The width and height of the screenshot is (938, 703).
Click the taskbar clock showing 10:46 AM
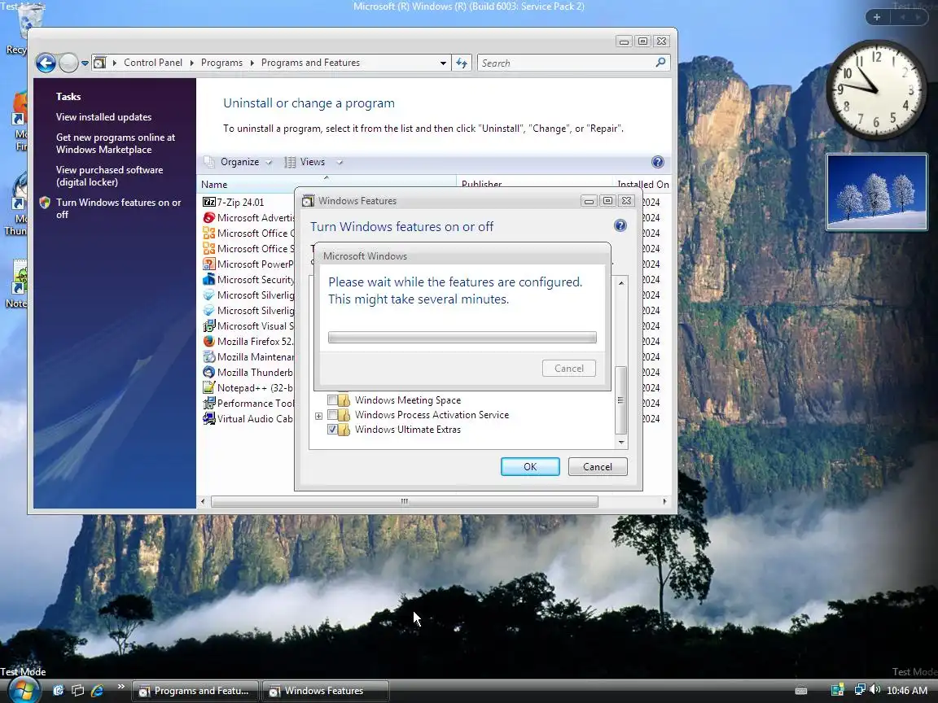[x=907, y=691]
